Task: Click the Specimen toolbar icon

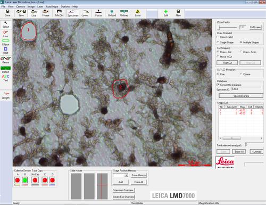Action: [73, 13]
